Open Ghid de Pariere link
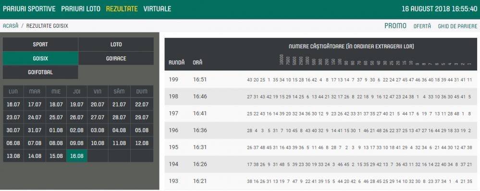This screenshot has width=480, height=191. click(x=457, y=26)
